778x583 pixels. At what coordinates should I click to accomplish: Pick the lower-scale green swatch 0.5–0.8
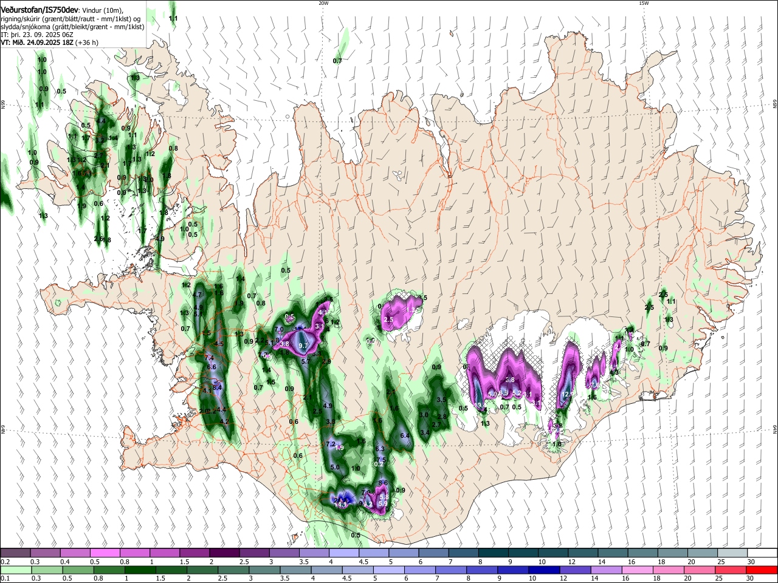[78, 570]
